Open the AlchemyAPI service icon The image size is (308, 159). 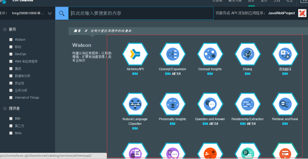point(135,54)
